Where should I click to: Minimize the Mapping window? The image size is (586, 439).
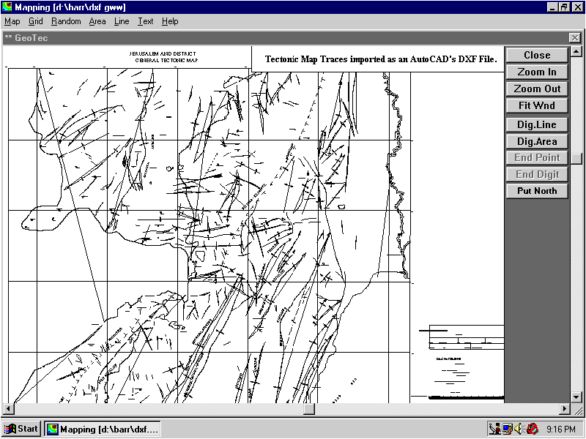[x=553, y=7]
